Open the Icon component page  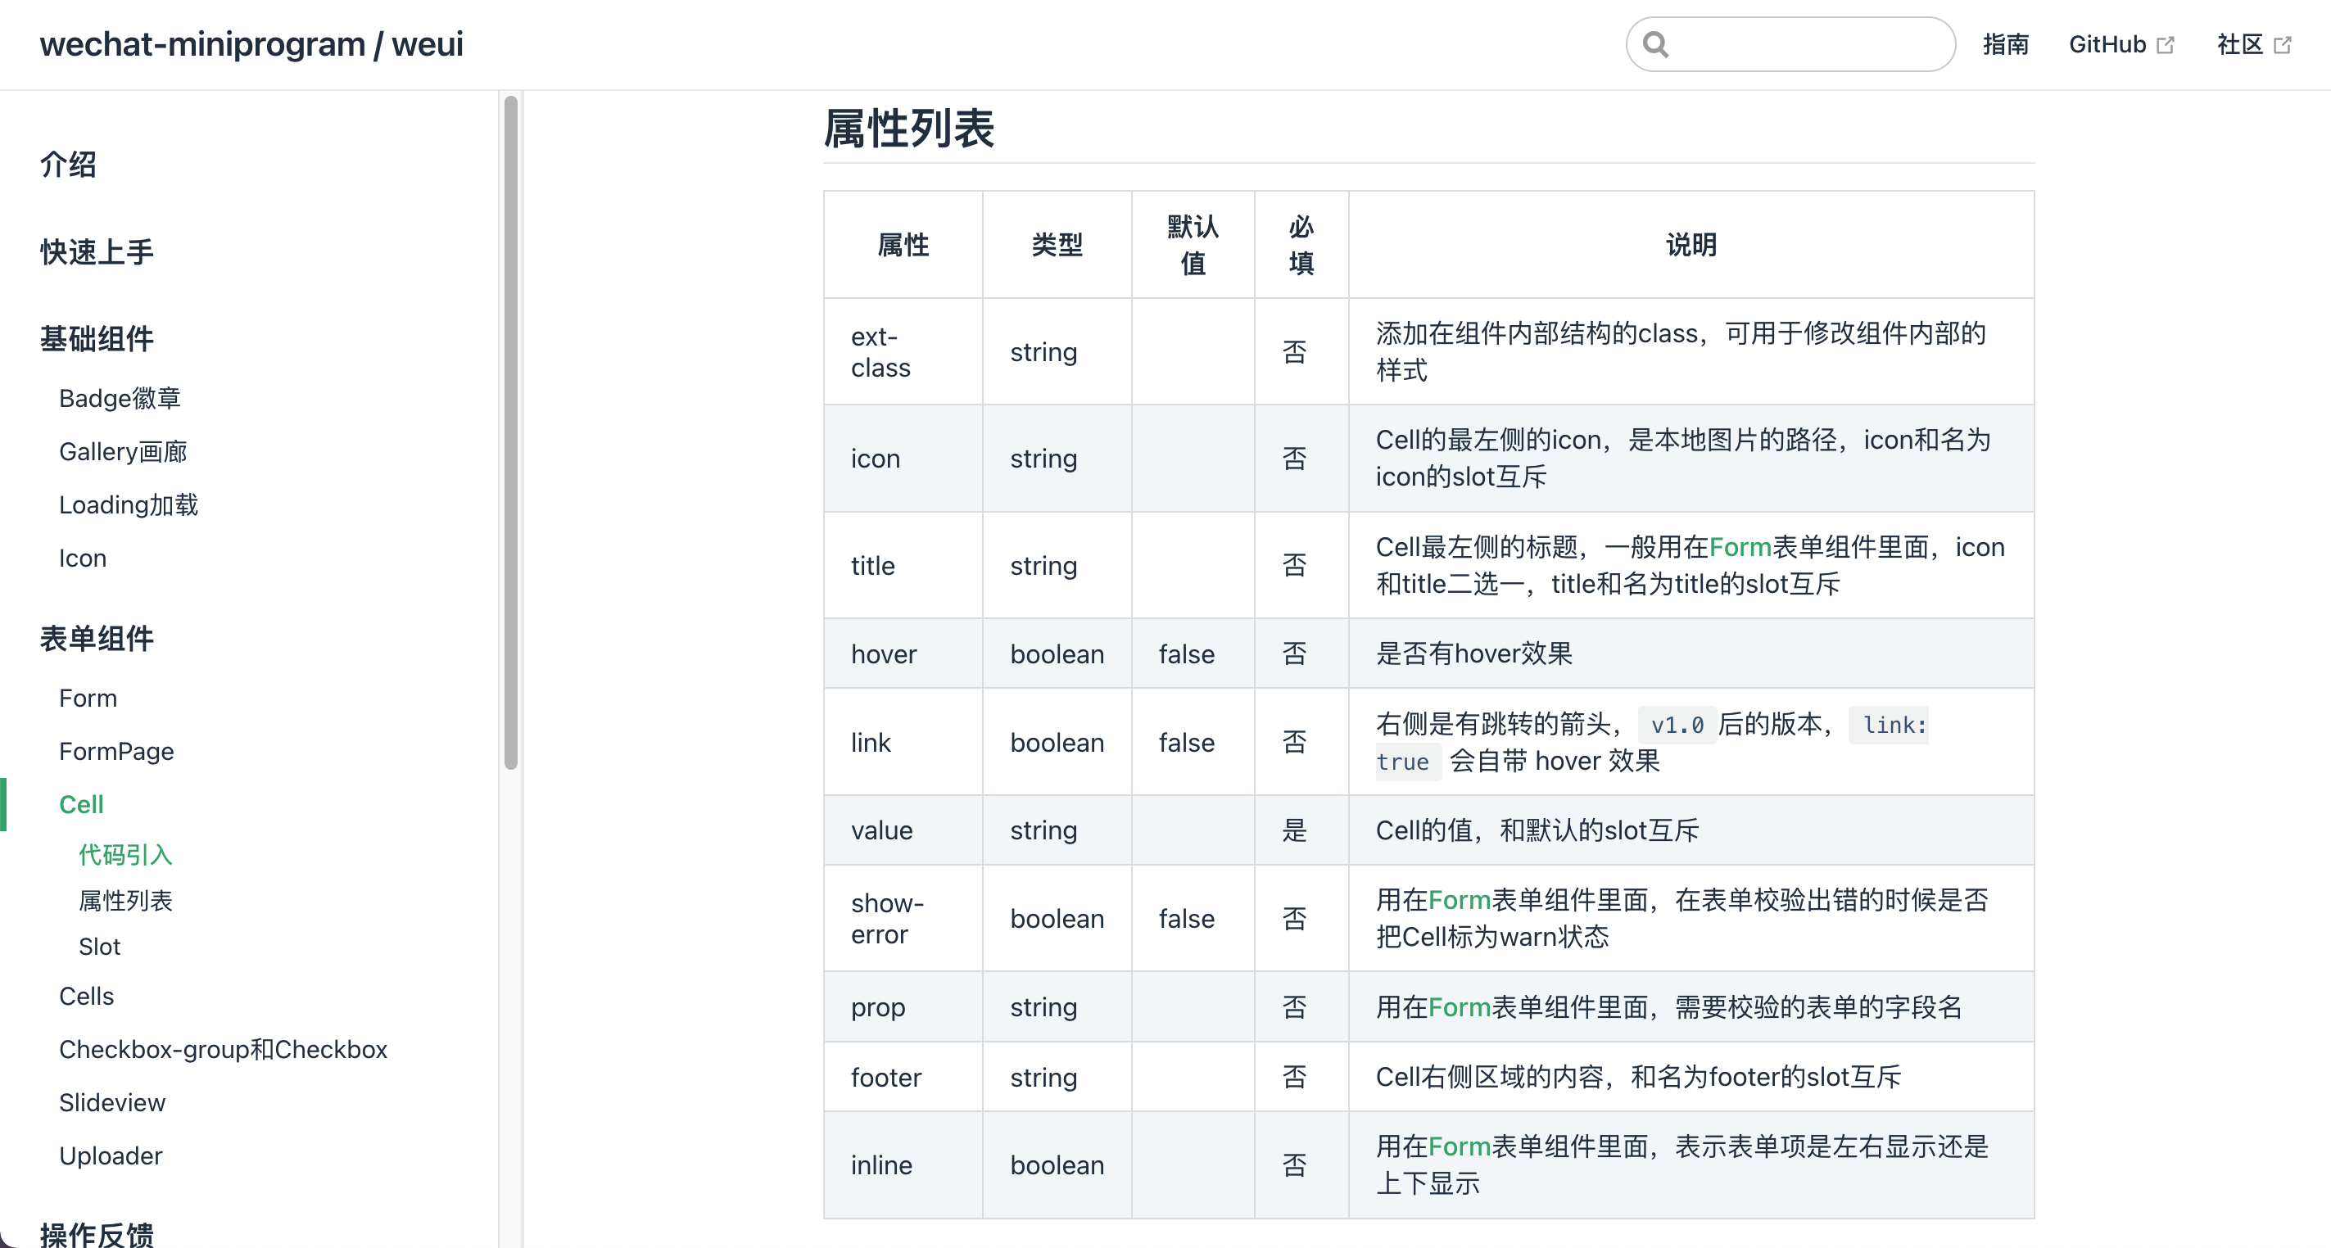[83, 558]
